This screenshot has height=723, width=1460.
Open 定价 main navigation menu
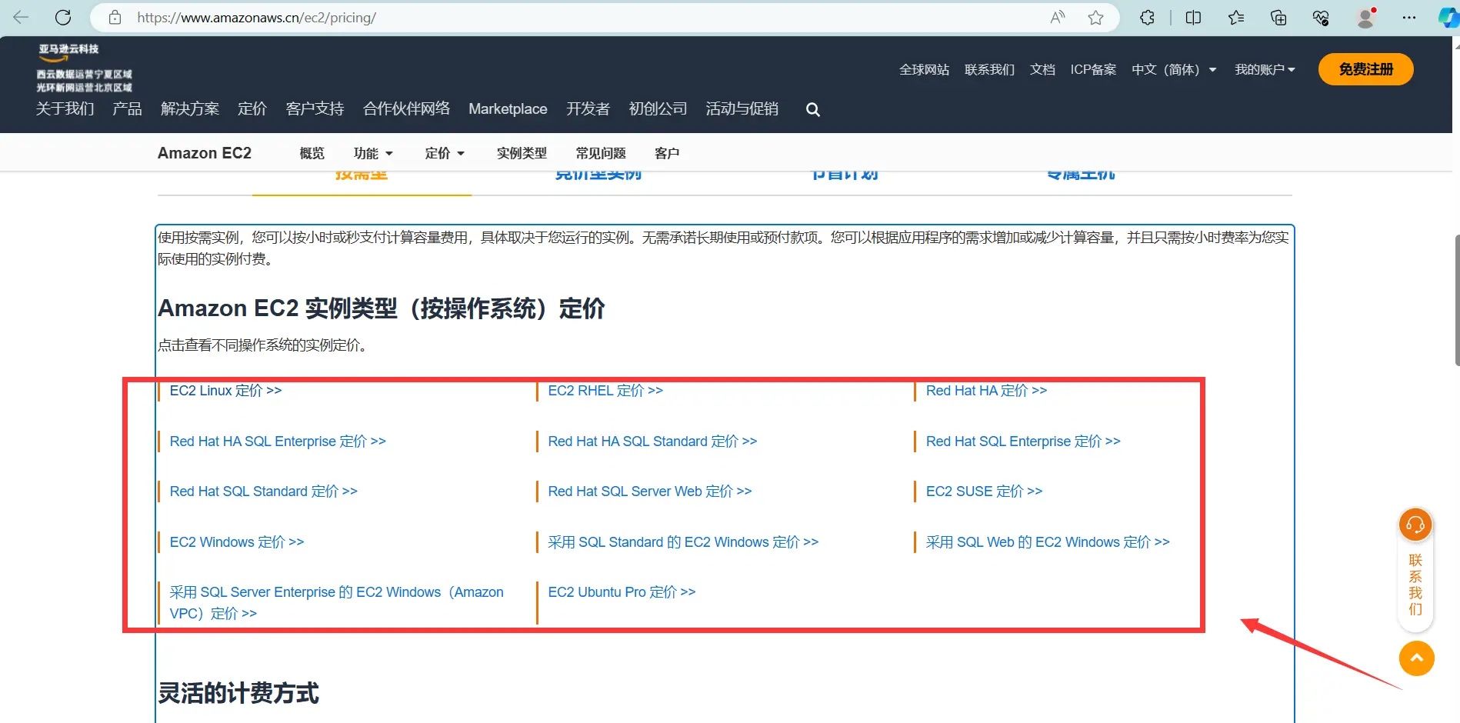[252, 108]
